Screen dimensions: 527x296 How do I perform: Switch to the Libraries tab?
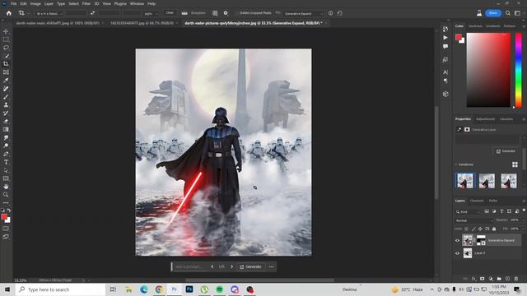click(x=506, y=119)
